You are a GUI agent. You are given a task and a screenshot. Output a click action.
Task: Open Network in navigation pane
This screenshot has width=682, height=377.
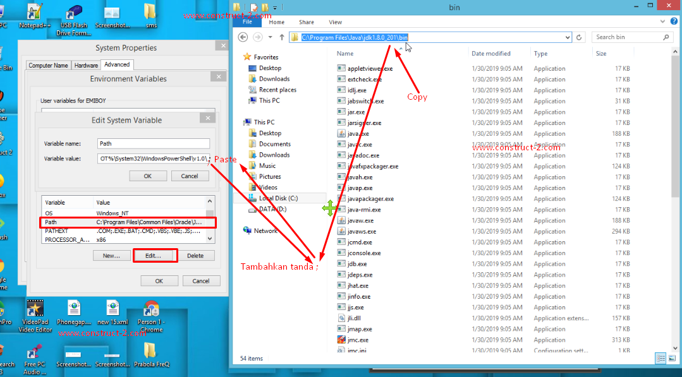coord(265,230)
